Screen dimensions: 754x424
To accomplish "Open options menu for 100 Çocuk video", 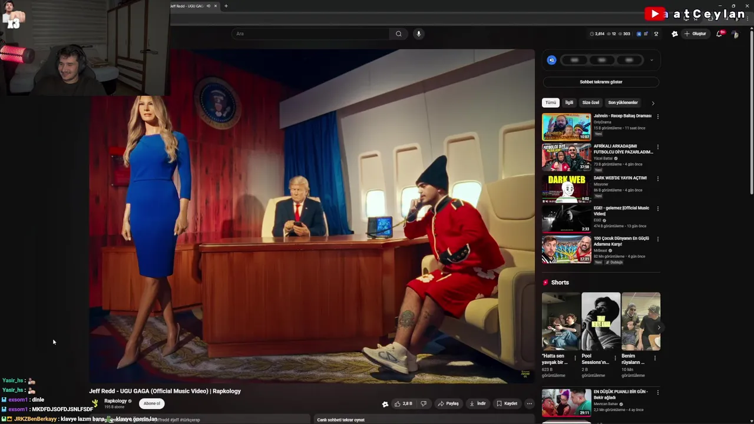I will (658, 239).
